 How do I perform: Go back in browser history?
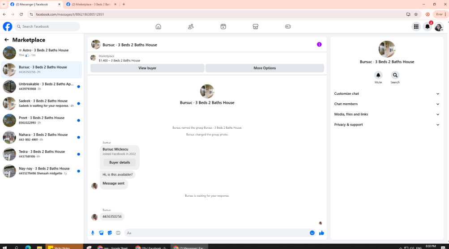coord(4,14)
